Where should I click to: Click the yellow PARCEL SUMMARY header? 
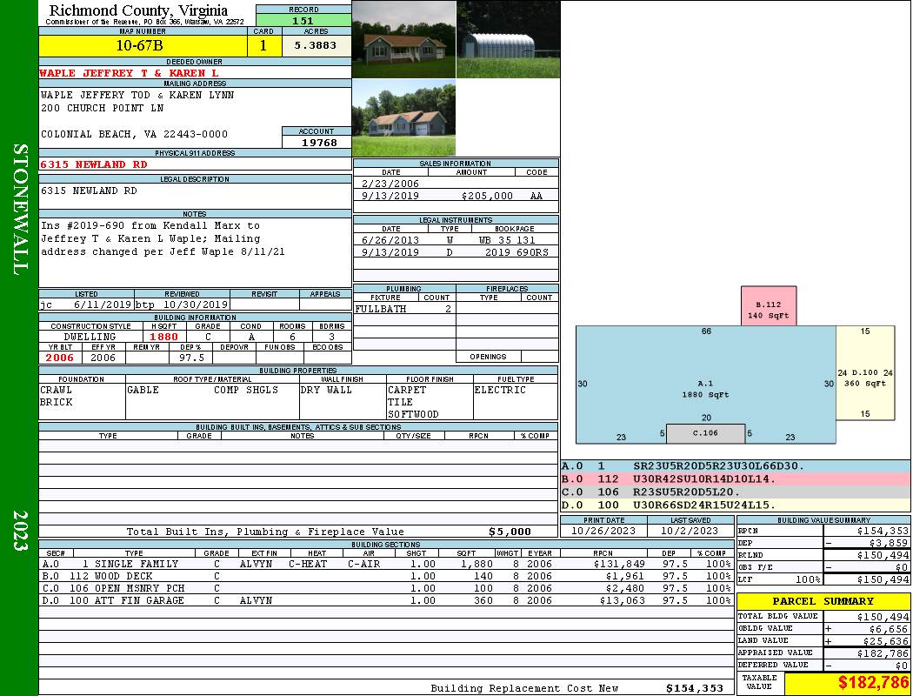(x=823, y=601)
